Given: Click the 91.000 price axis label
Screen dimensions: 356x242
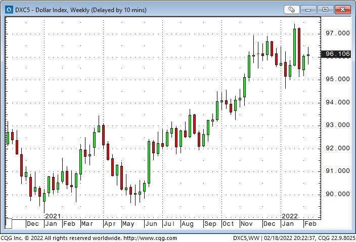Looking at the screenshot, I should 338,171.
